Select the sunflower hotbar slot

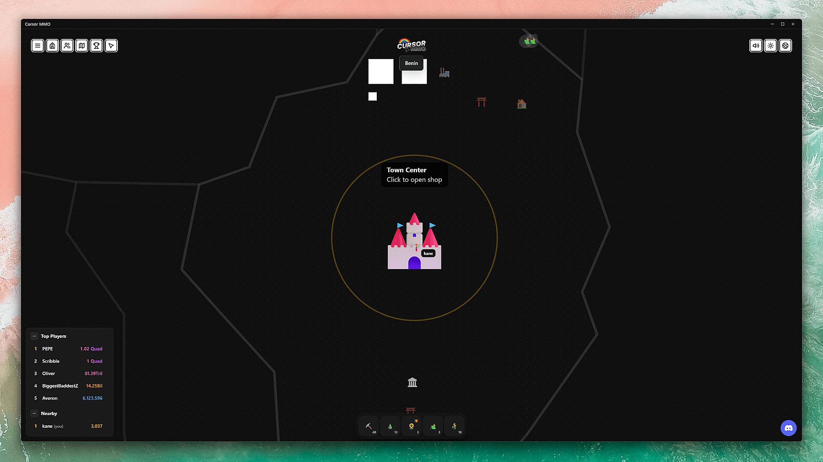(x=411, y=426)
